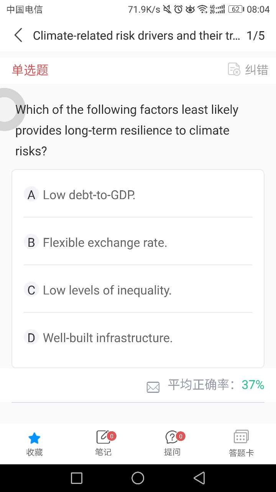Tap the 1/5 question counter
276x492 pixels.
pos(255,36)
